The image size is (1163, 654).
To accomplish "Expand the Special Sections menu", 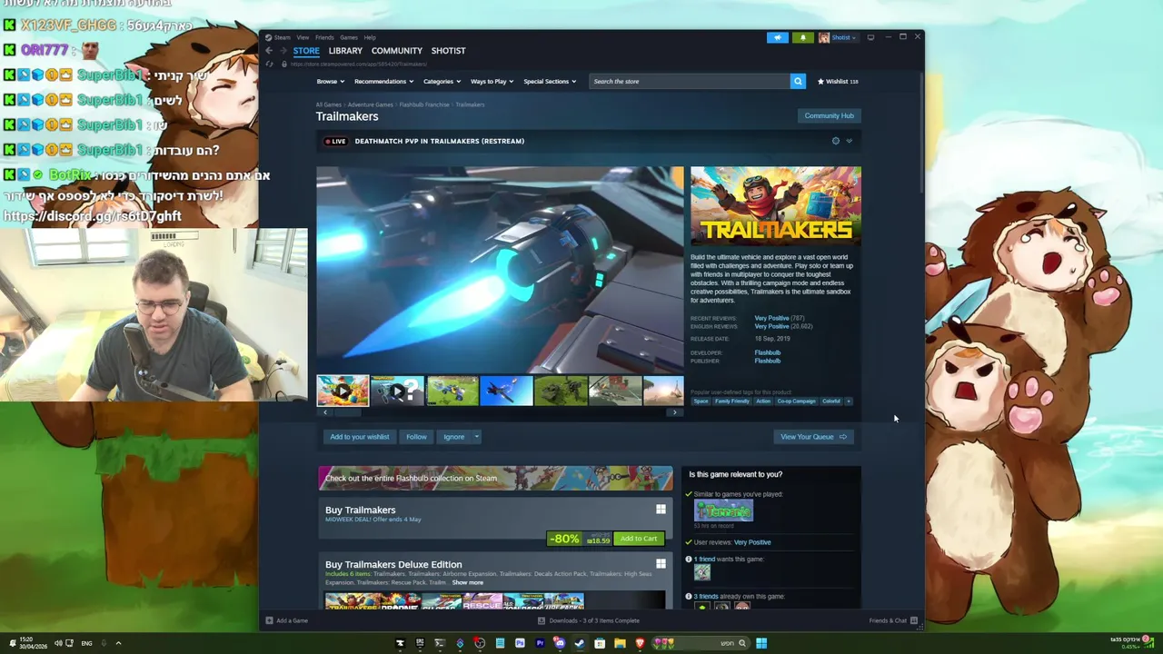I will (x=550, y=81).
